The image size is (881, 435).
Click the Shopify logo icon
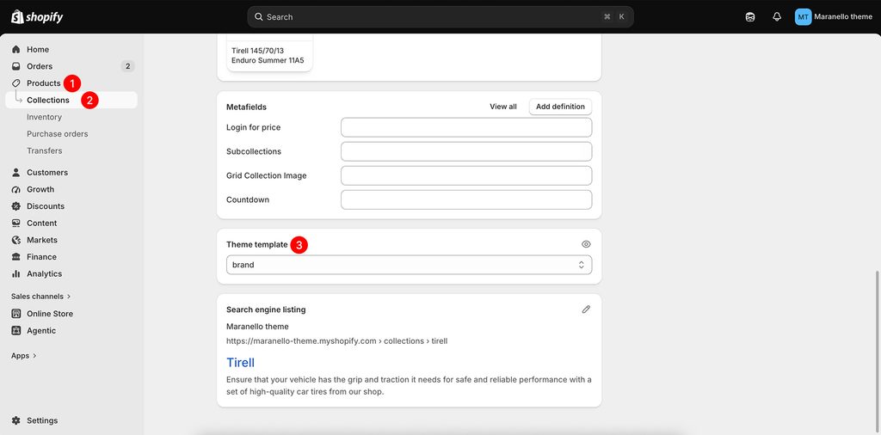point(17,17)
